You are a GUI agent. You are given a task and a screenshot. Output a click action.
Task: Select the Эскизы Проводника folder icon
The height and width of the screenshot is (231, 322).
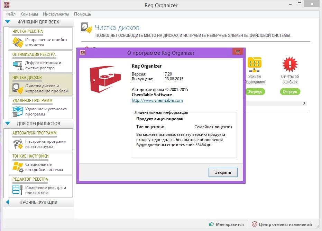(x=255, y=64)
